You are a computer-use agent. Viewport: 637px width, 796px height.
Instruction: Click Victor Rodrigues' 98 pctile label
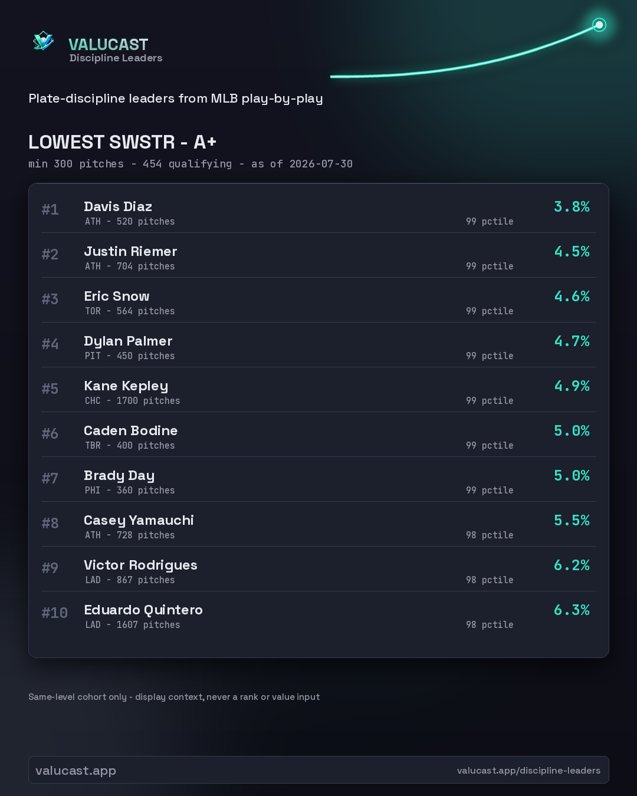tap(490, 580)
